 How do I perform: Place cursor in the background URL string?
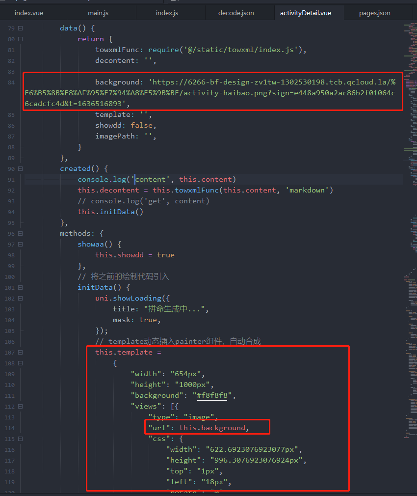tap(210, 93)
